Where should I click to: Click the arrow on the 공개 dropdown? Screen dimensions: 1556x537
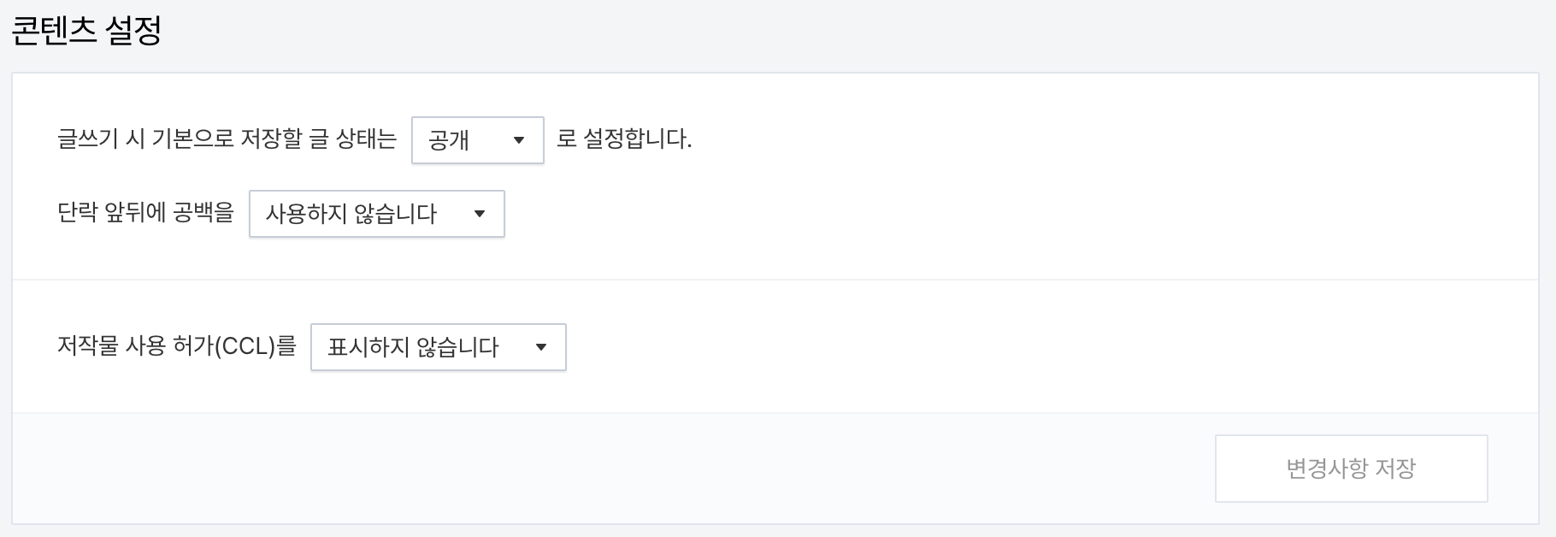coord(520,139)
